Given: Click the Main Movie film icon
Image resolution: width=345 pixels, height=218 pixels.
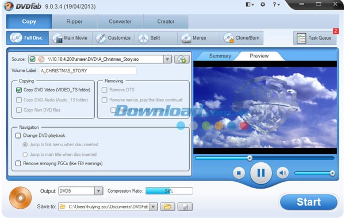Looking at the screenshot, I should click(57, 38).
